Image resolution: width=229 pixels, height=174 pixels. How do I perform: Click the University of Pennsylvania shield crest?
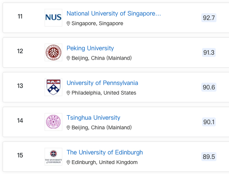tap(53, 87)
